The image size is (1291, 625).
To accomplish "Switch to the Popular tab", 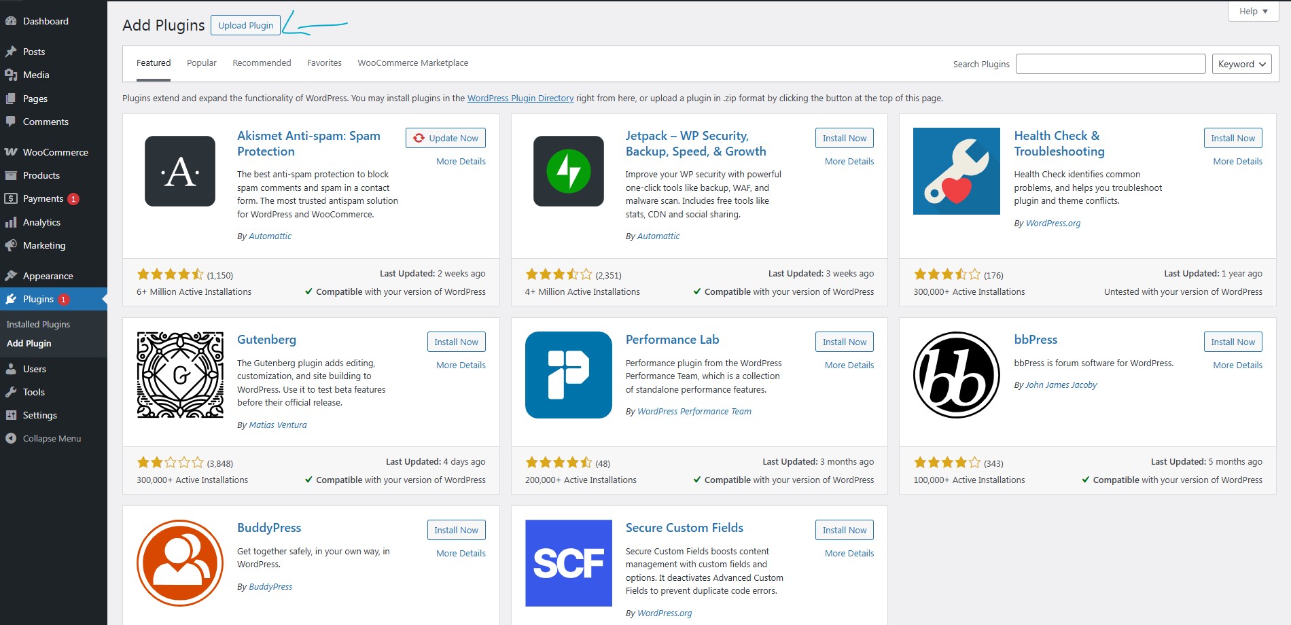I will tap(201, 63).
